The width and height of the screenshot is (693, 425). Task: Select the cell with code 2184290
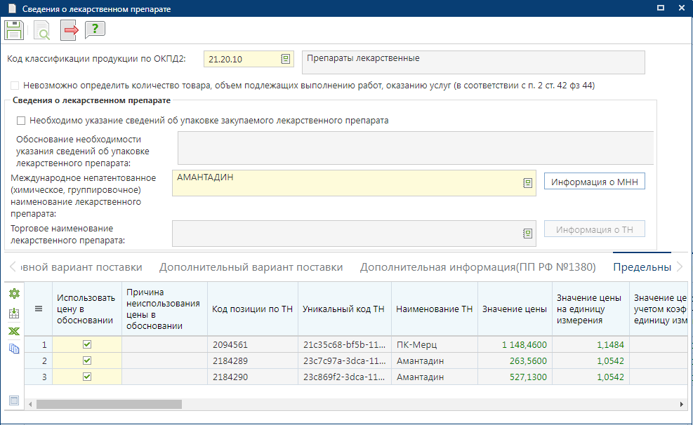click(252, 377)
